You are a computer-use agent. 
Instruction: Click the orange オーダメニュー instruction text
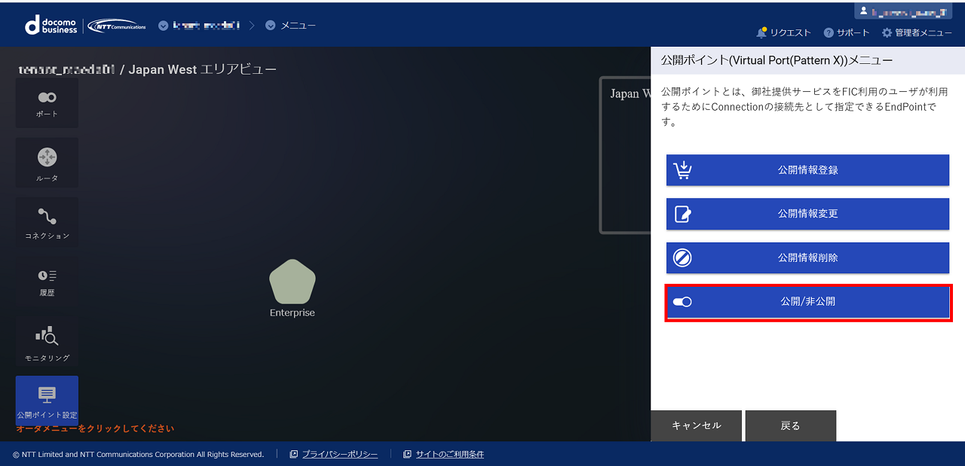coord(95,428)
